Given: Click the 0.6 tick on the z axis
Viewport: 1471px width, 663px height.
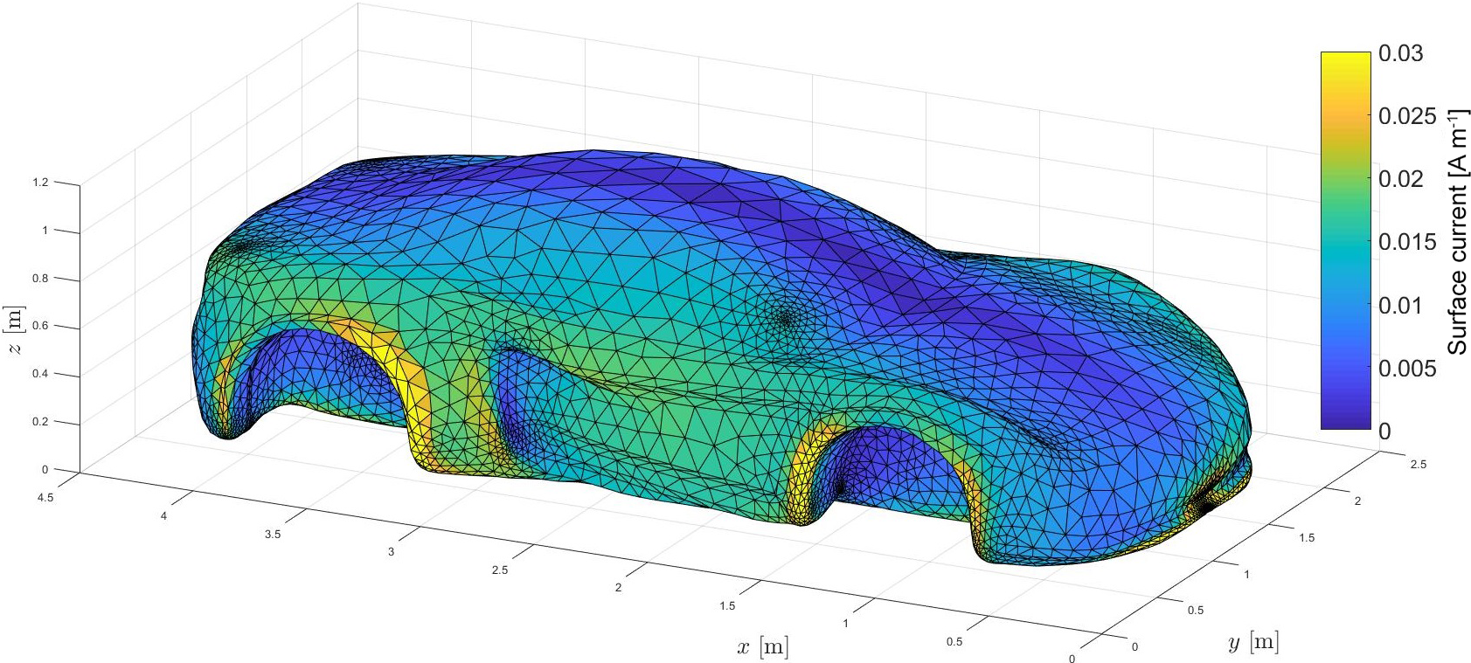Looking at the screenshot, I should [40, 327].
